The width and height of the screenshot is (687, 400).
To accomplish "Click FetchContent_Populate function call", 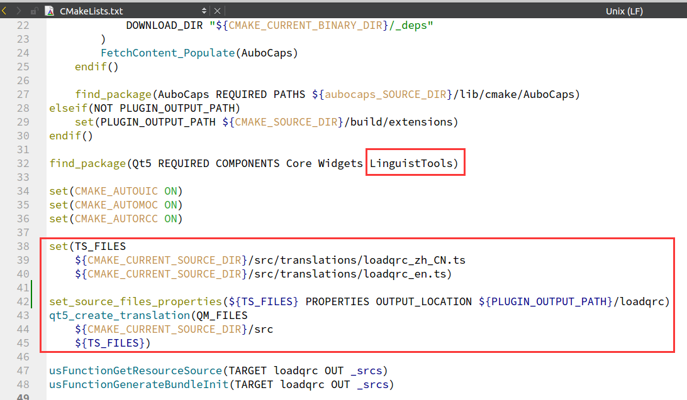I will (x=168, y=53).
